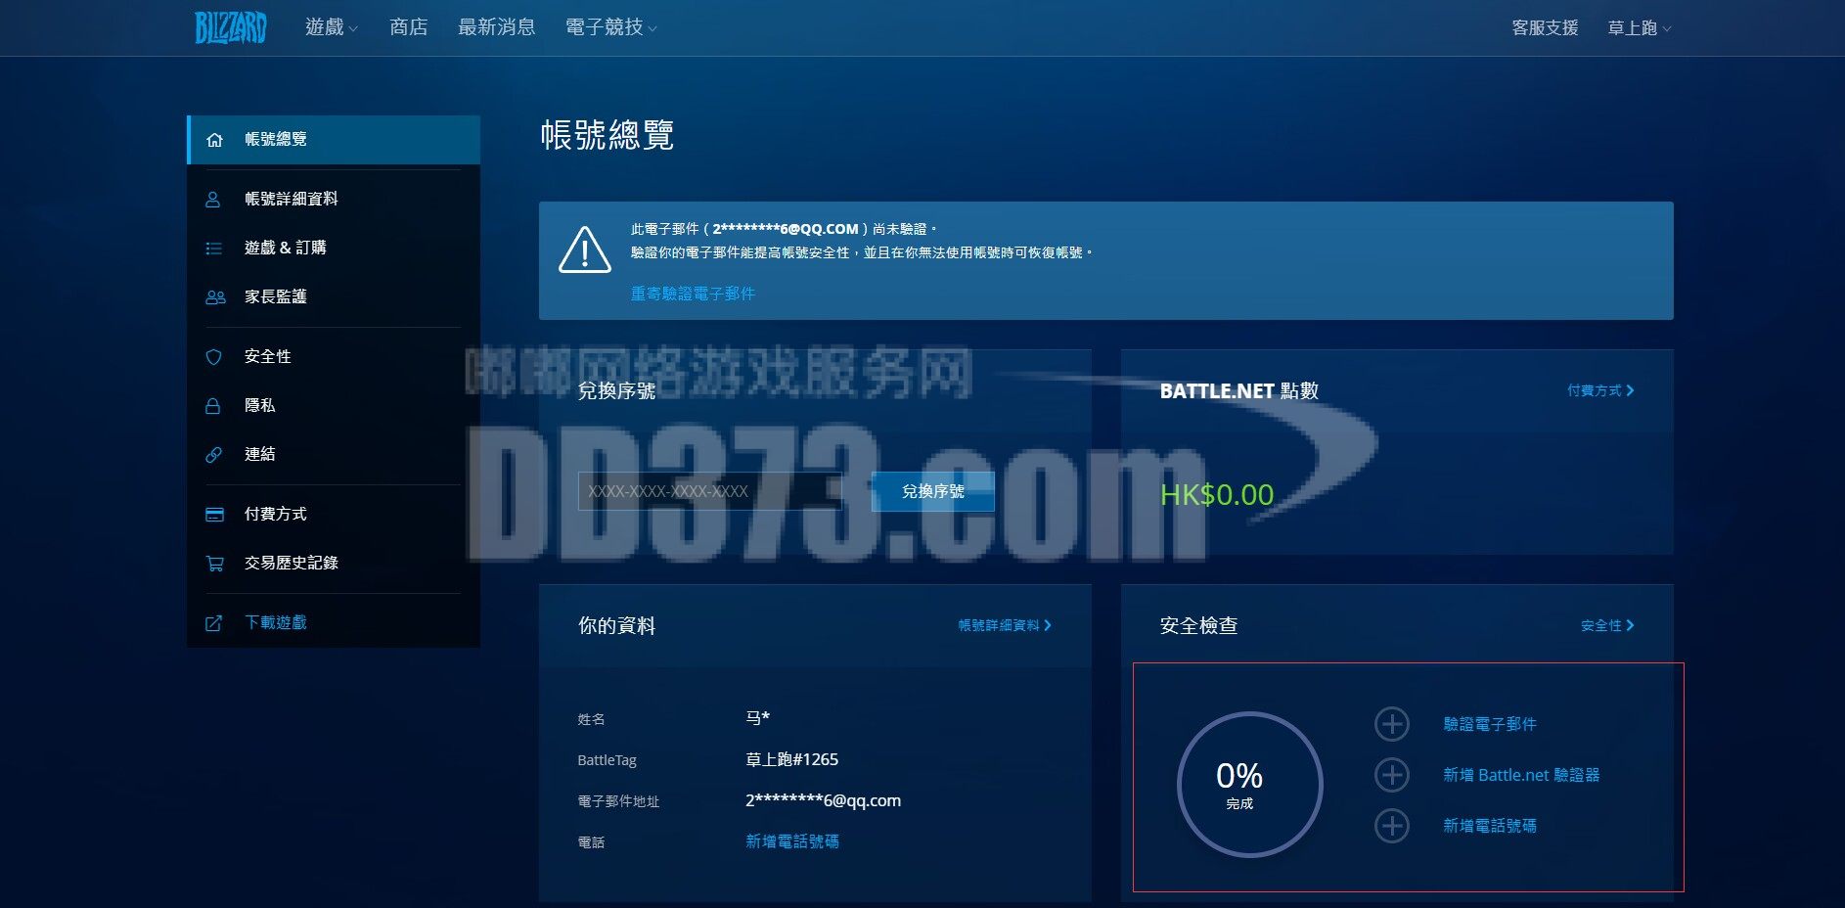Click the list icon beside 遊戲 & 訂購

213,249
